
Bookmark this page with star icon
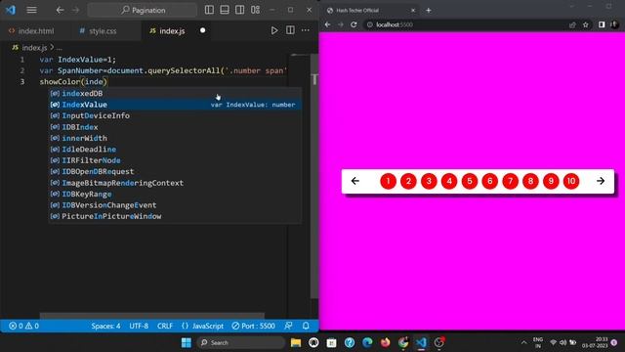click(586, 24)
